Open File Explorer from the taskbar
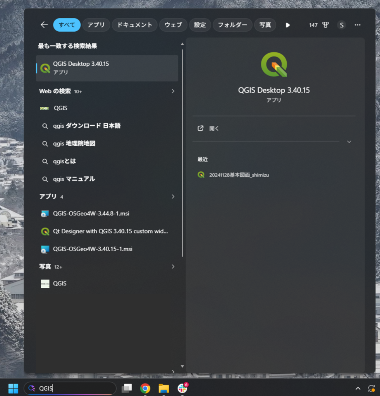The image size is (380, 396). click(164, 388)
